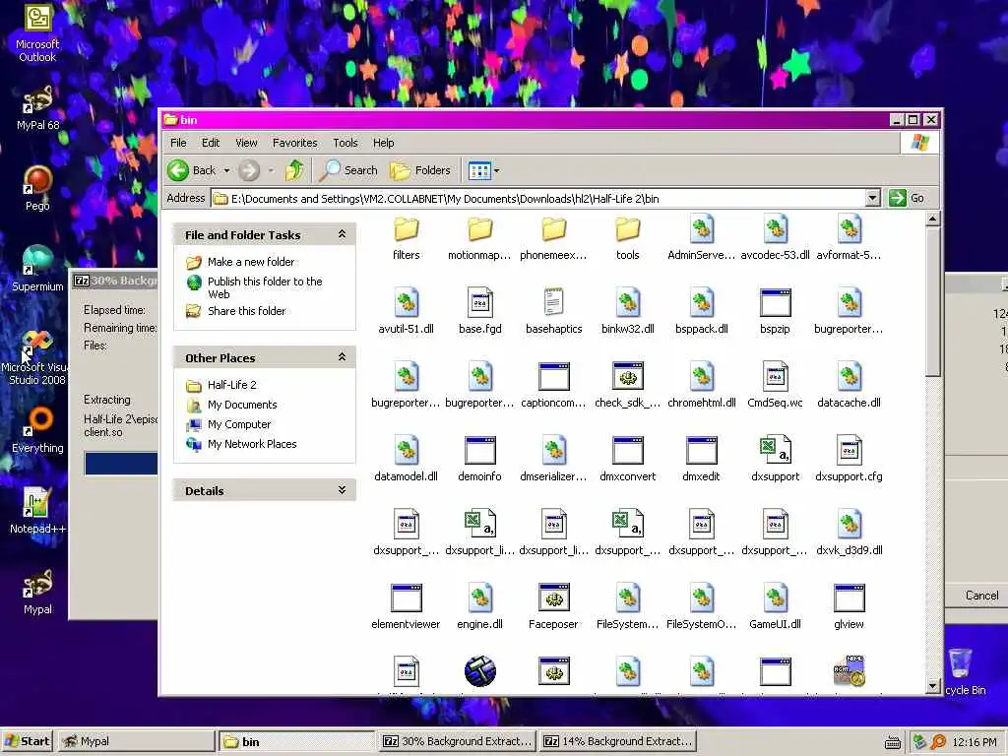
Task: Open the View menu
Action: point(246,143)
